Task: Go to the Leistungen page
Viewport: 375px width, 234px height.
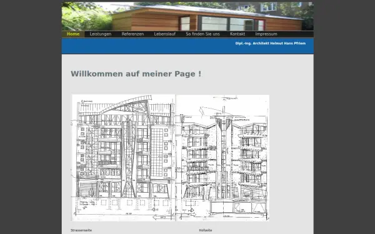Action: coord(101,34)
